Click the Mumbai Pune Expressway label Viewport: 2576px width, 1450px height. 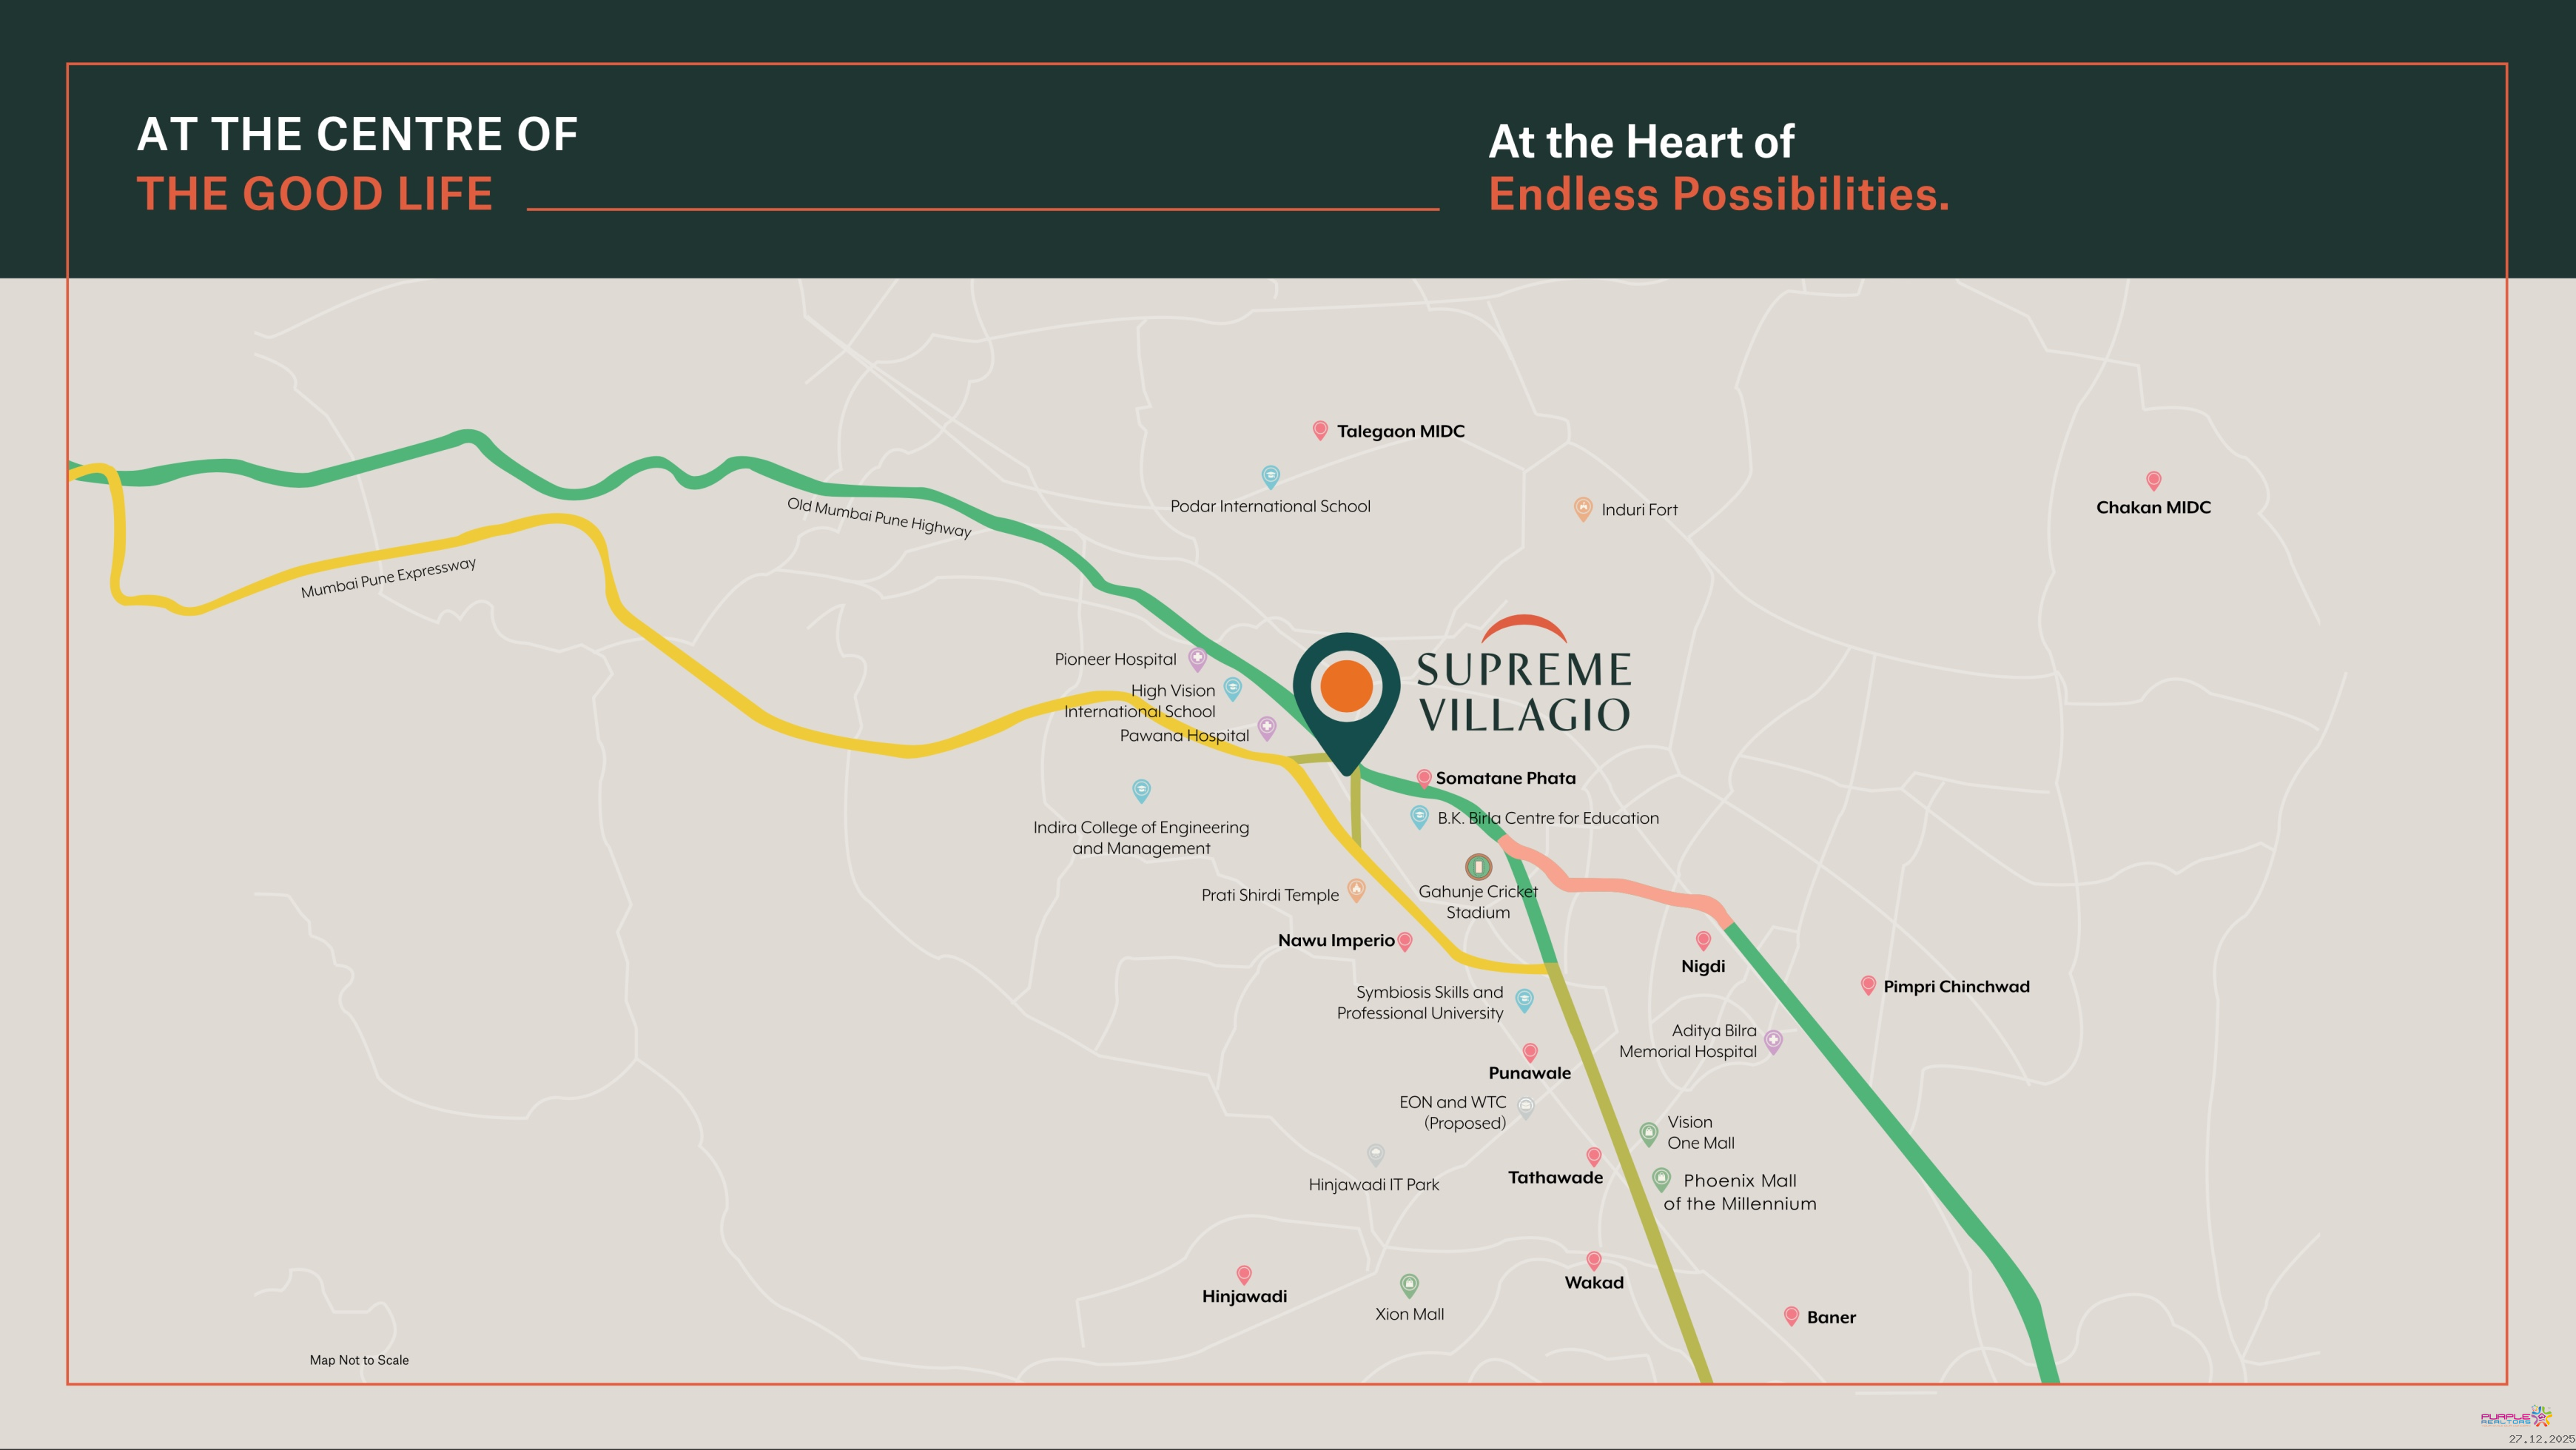point(388,578)
